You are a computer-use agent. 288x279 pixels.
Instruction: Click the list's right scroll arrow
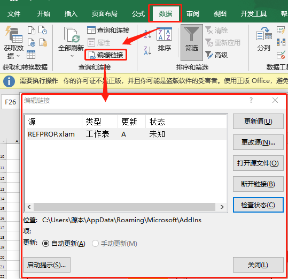222,207
